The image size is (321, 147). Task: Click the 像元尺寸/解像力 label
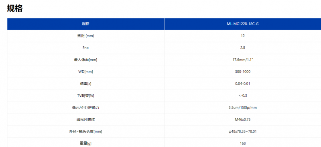click(85, 107)
